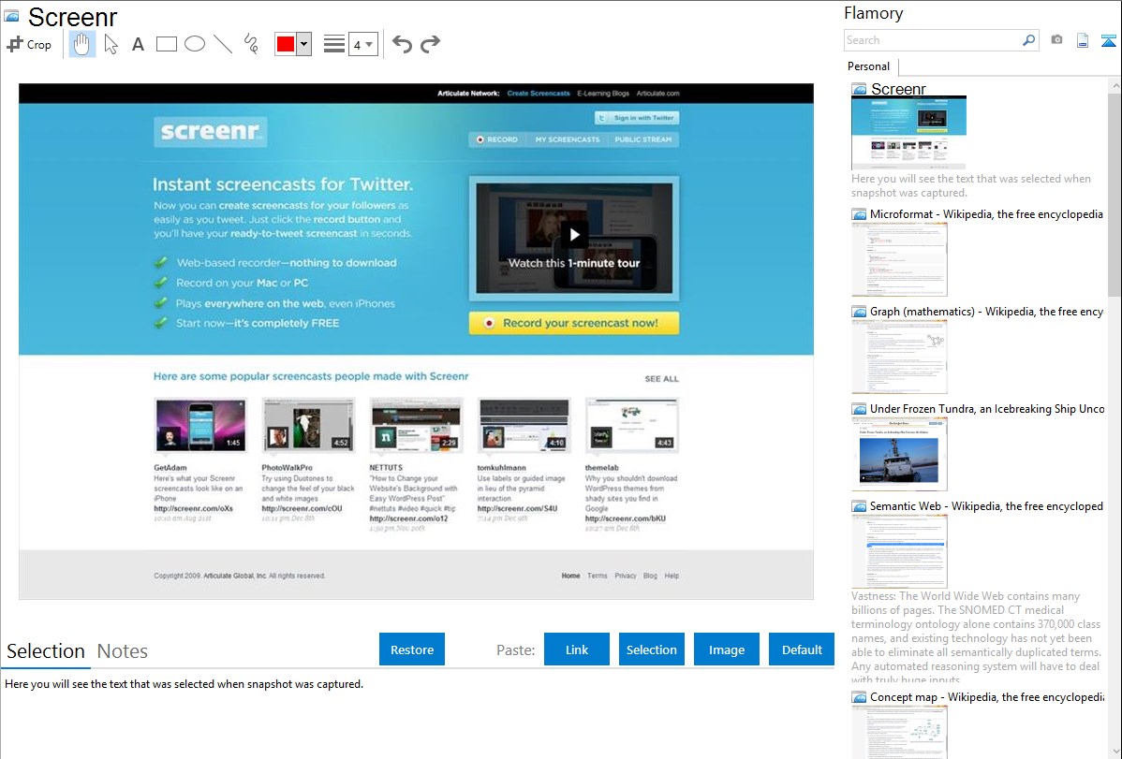Screen dimensions: 1122x759
Task: Click the Selection paste button
Action: click(x=651, y=650)
